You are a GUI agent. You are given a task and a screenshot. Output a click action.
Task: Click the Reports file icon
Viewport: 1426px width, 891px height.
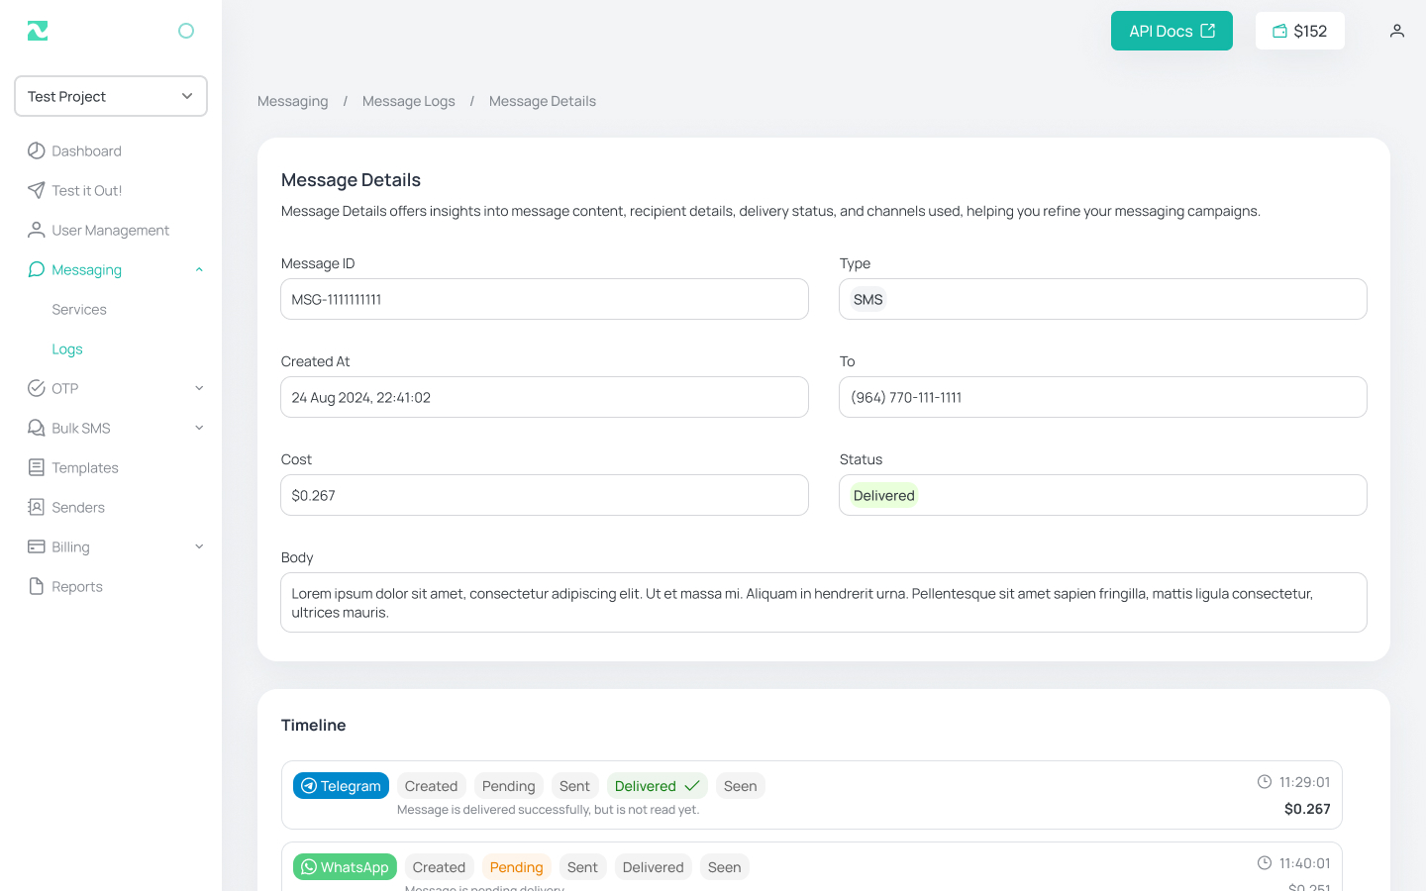pyautogui.click(x=37, y=586)
